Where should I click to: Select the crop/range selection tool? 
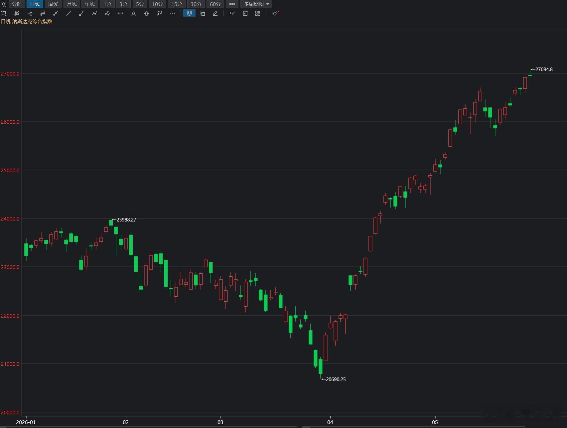[4, 13]
